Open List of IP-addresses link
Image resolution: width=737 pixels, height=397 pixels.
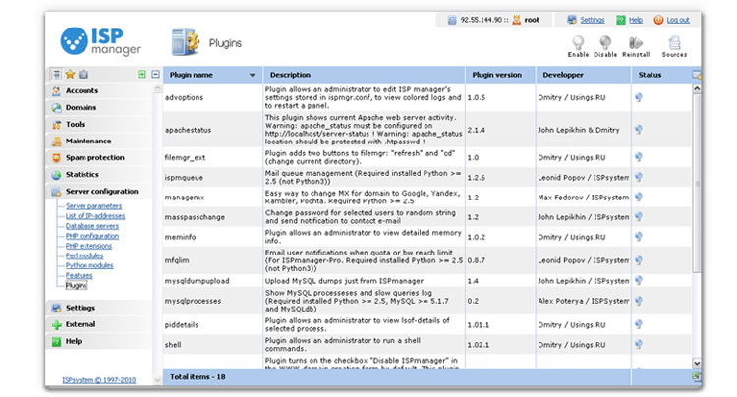(x=95, y=216)
